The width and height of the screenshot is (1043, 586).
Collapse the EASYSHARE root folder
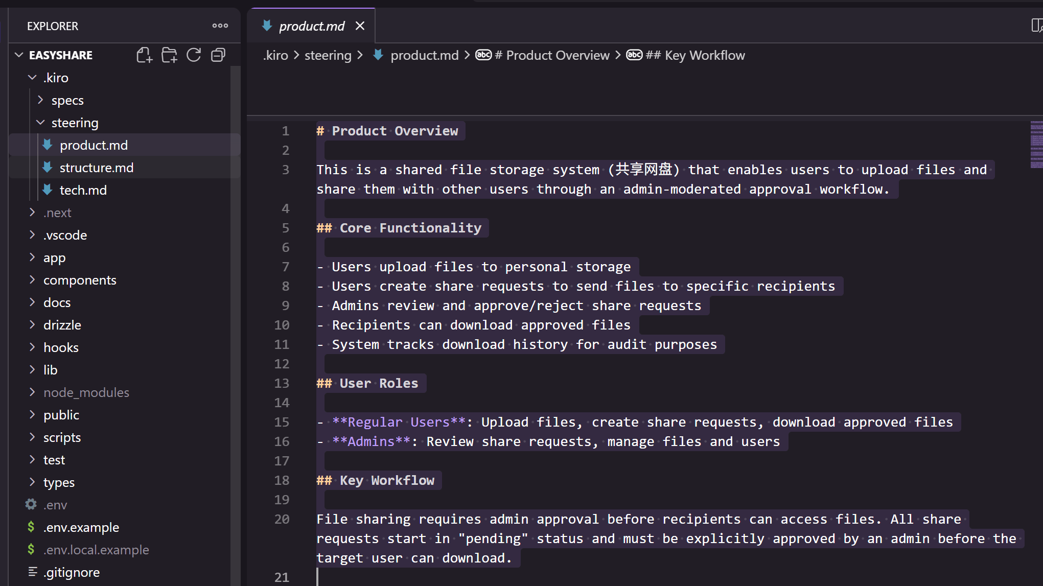tap(19, 55)
